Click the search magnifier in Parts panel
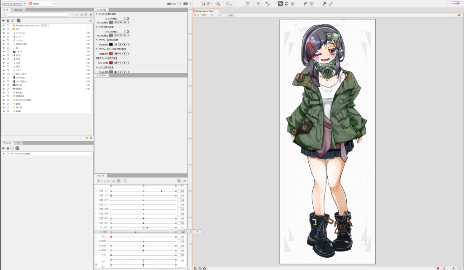Image resolution: width=464 pixels, height=270 pixels. click(5, 14)
